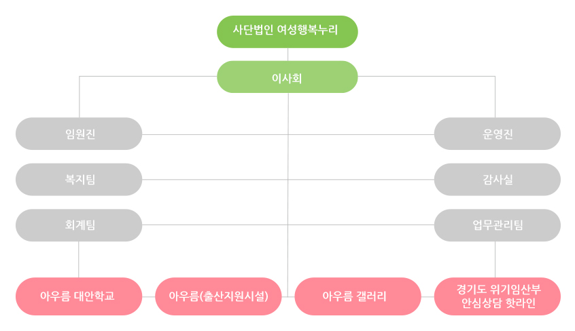The image size is (575, 331).
Task: Open the 업무관리팀 node
Action: pos(498,225)
